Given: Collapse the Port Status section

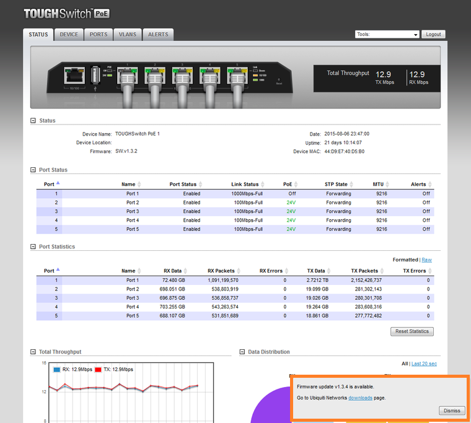Looking at the screenshot, I should [33, 170].
